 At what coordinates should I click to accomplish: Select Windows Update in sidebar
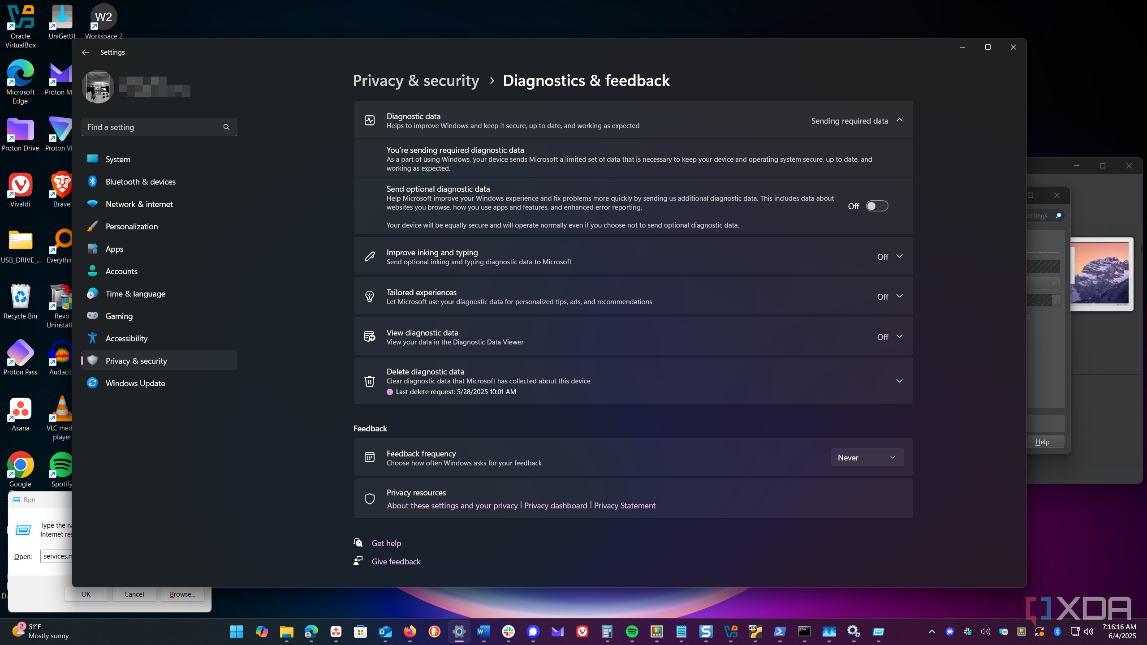click(135, 383)
